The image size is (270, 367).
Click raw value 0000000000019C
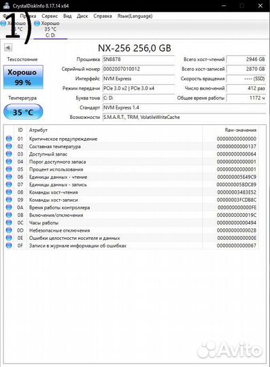click(x=237, y=215)
